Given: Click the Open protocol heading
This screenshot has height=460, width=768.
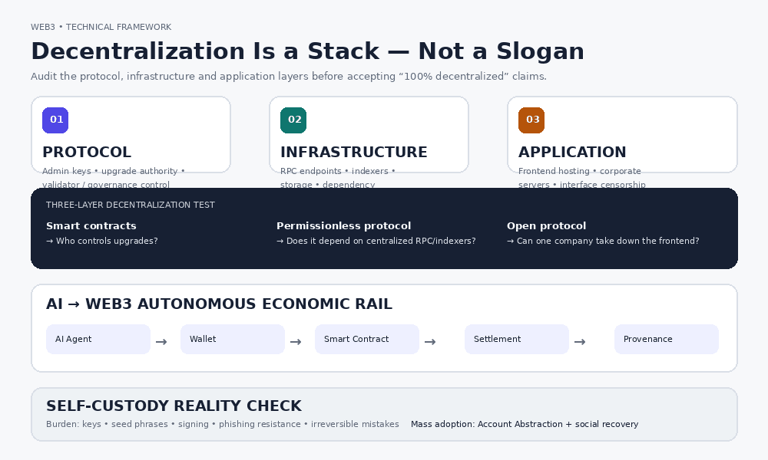Looking at the screenshot, I should (x=547, y=226).
